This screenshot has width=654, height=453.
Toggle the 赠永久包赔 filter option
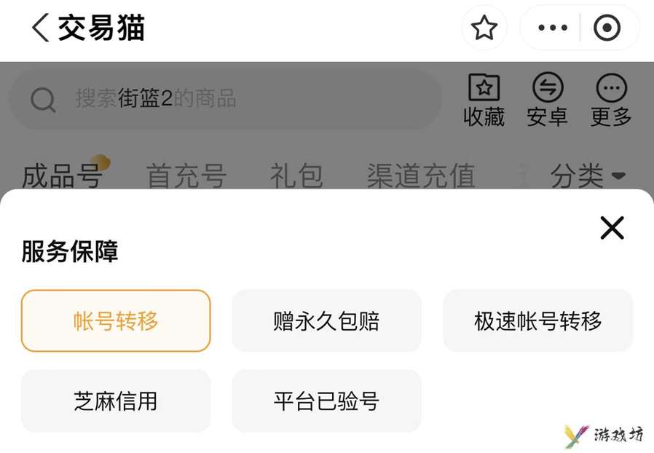coord(326,320)
